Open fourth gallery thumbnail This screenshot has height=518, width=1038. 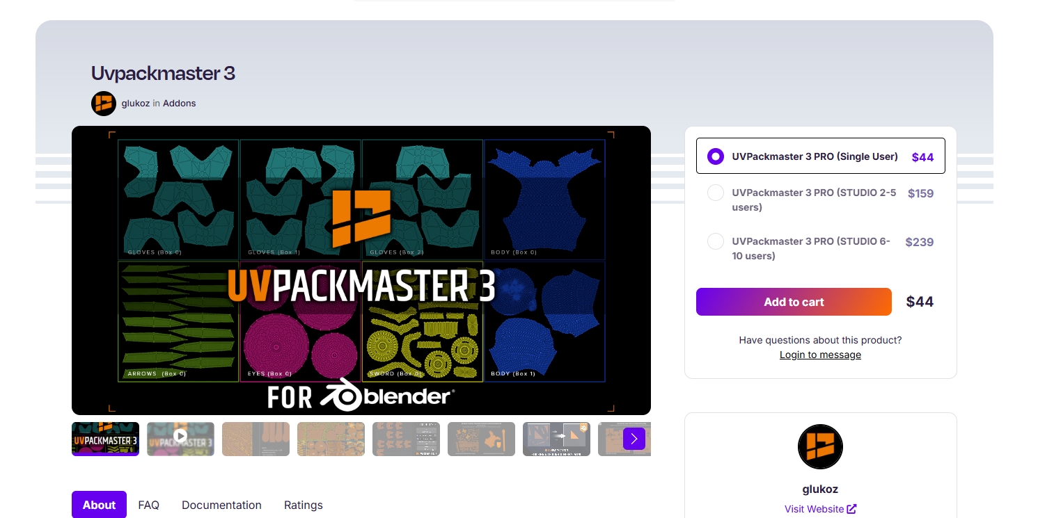tap(331, 439)
